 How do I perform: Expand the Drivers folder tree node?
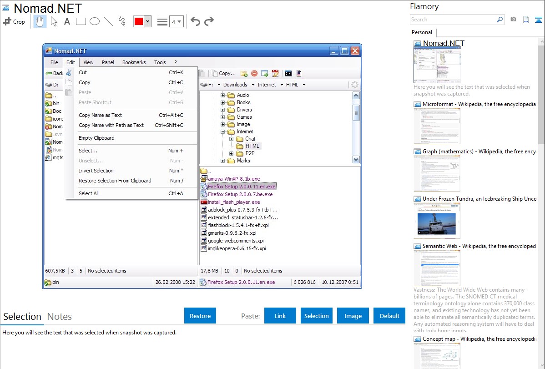pos(223,110)
